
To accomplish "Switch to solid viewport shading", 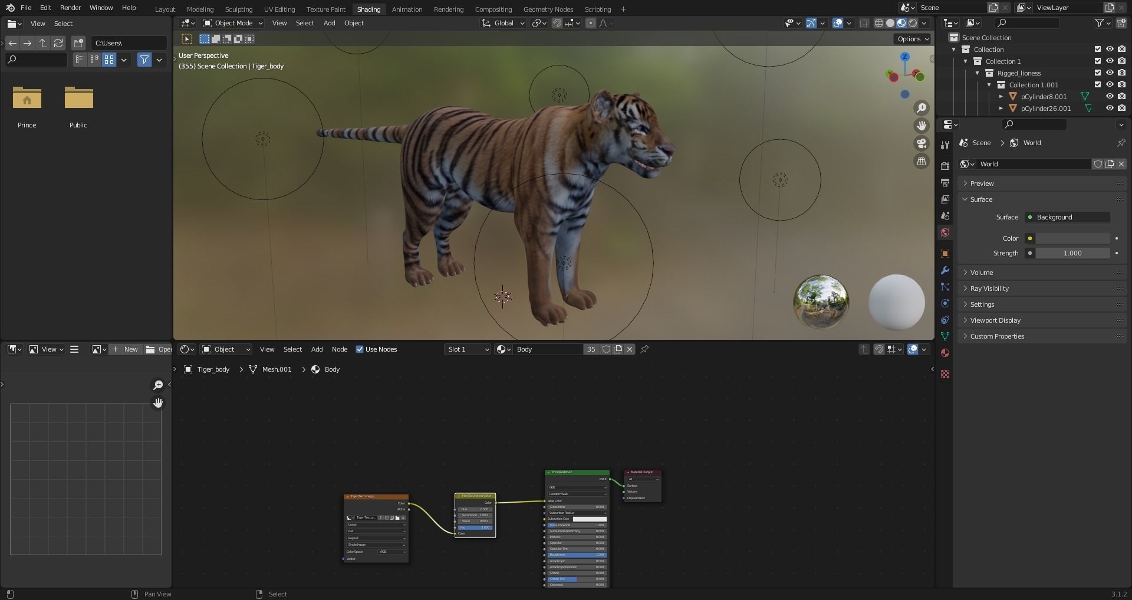I will tap(890, 23).
